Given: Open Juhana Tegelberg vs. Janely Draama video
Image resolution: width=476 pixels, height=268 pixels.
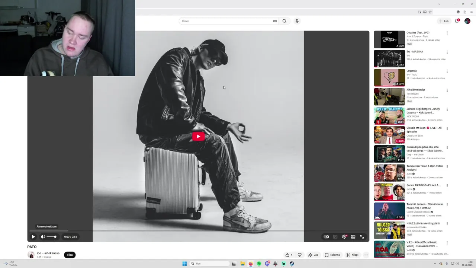Looking at the screenshot, I should pyautogui.click(x=389, y=116).
